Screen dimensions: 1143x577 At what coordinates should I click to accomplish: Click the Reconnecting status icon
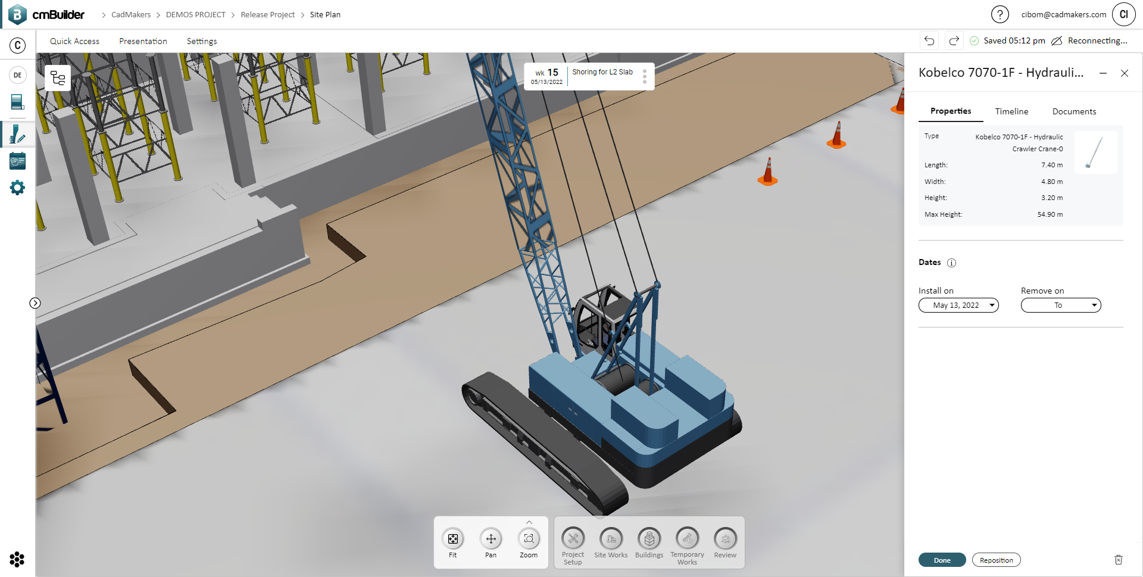[x=1057, y=40]
